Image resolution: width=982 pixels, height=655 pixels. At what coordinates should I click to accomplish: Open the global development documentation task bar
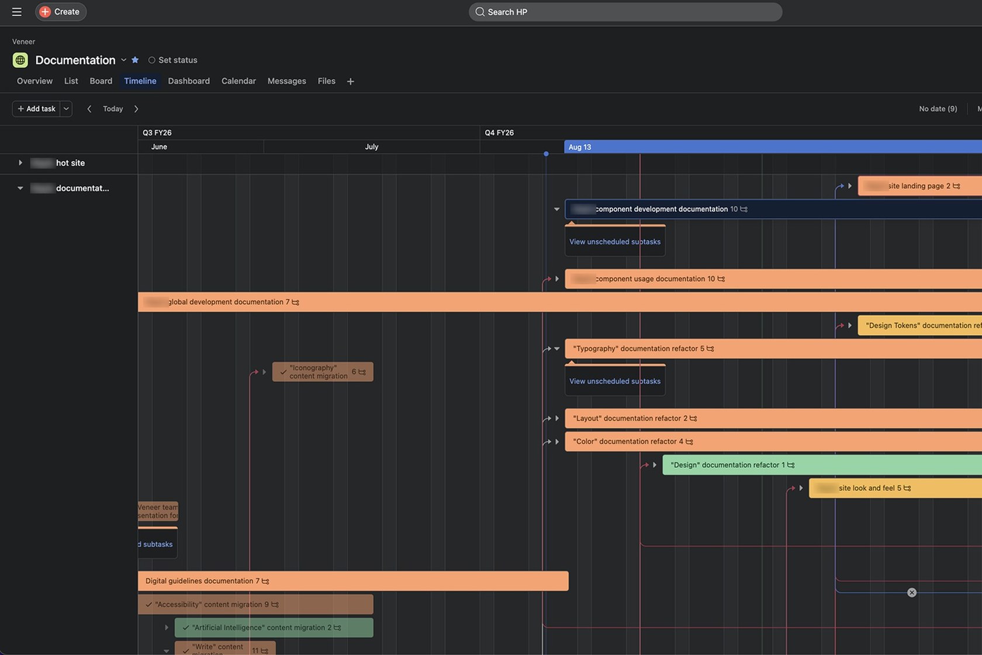pos(560,302)
